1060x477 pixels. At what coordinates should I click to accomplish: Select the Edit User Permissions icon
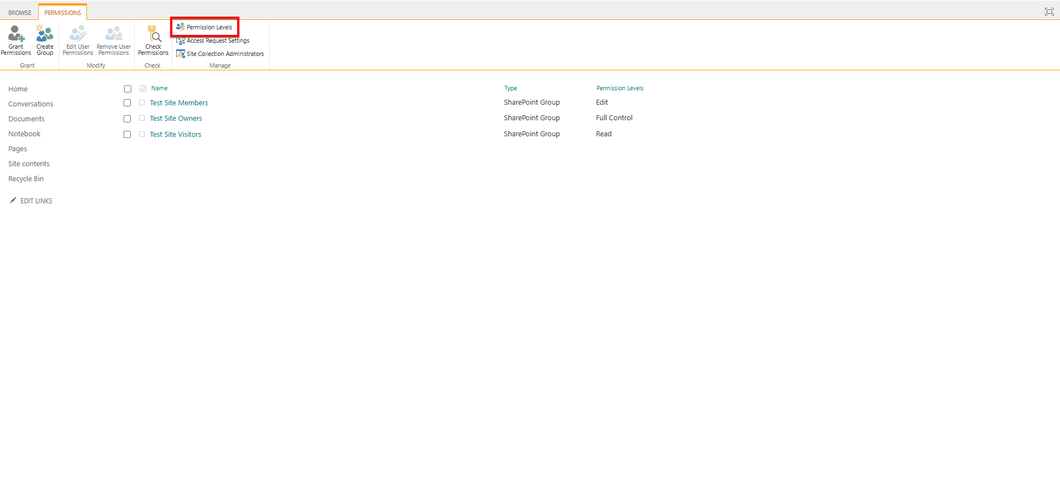(78, 34)
